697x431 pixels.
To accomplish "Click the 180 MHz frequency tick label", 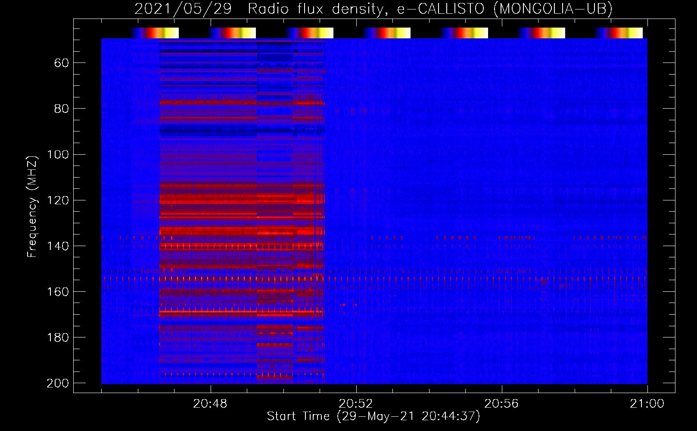I will tap(58, 337).
